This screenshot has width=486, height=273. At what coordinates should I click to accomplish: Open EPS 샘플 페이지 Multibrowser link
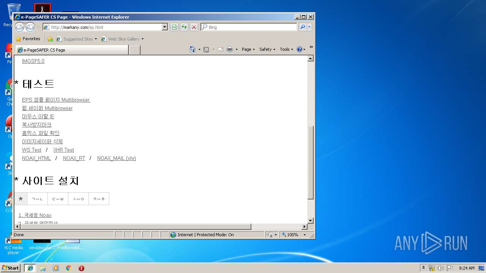coord(56,100)
